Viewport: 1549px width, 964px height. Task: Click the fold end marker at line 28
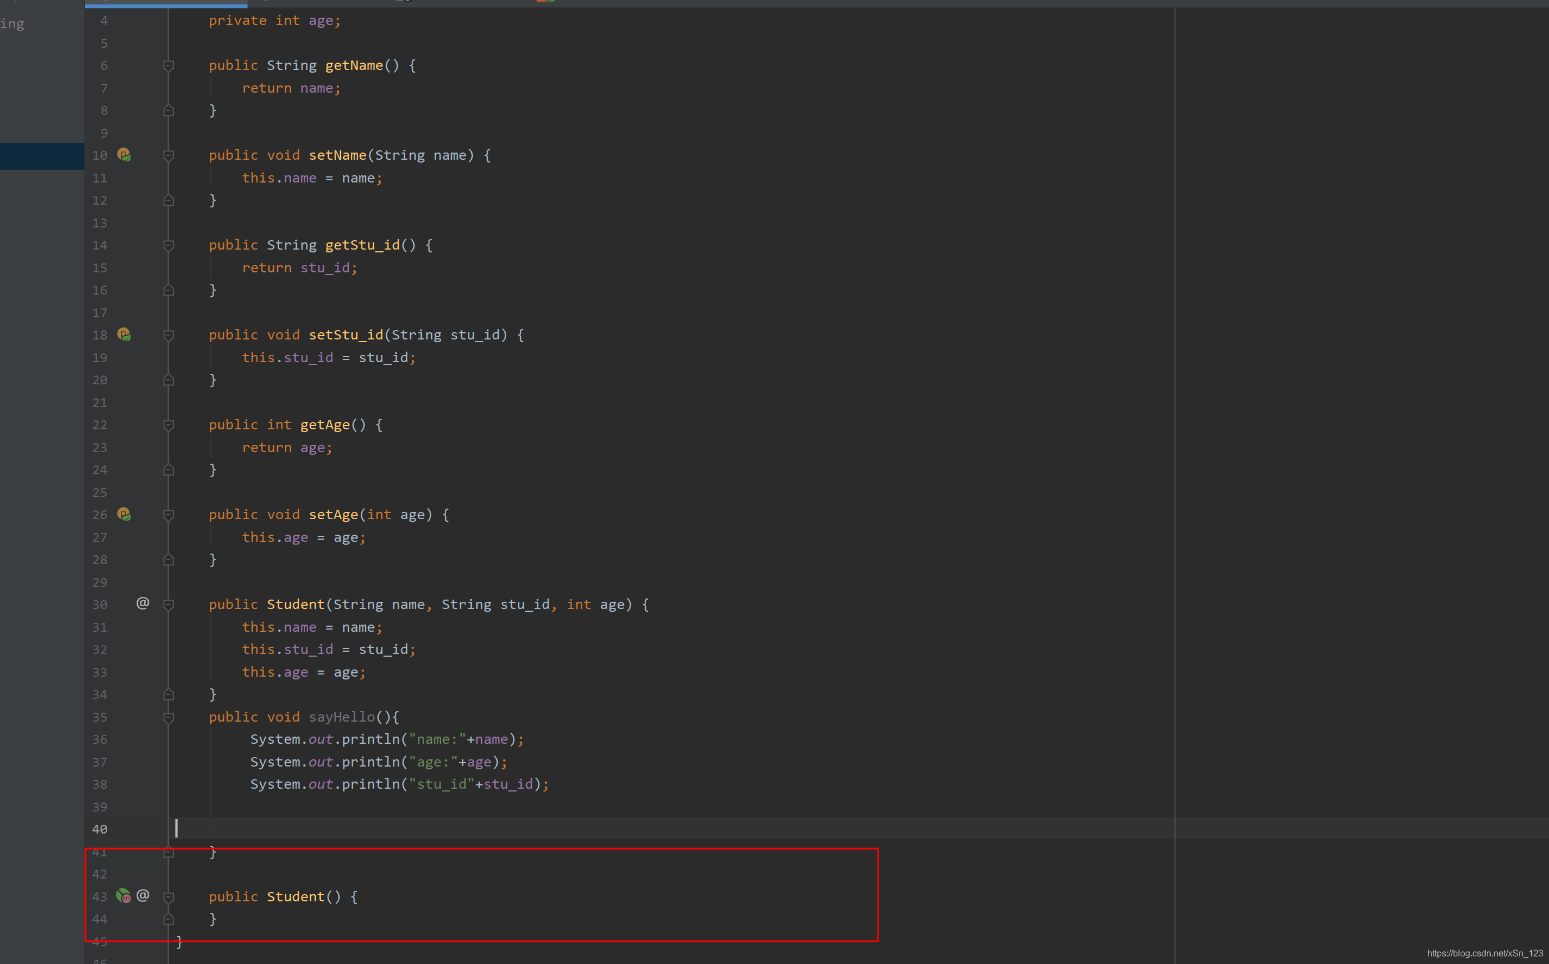[168, 560]
